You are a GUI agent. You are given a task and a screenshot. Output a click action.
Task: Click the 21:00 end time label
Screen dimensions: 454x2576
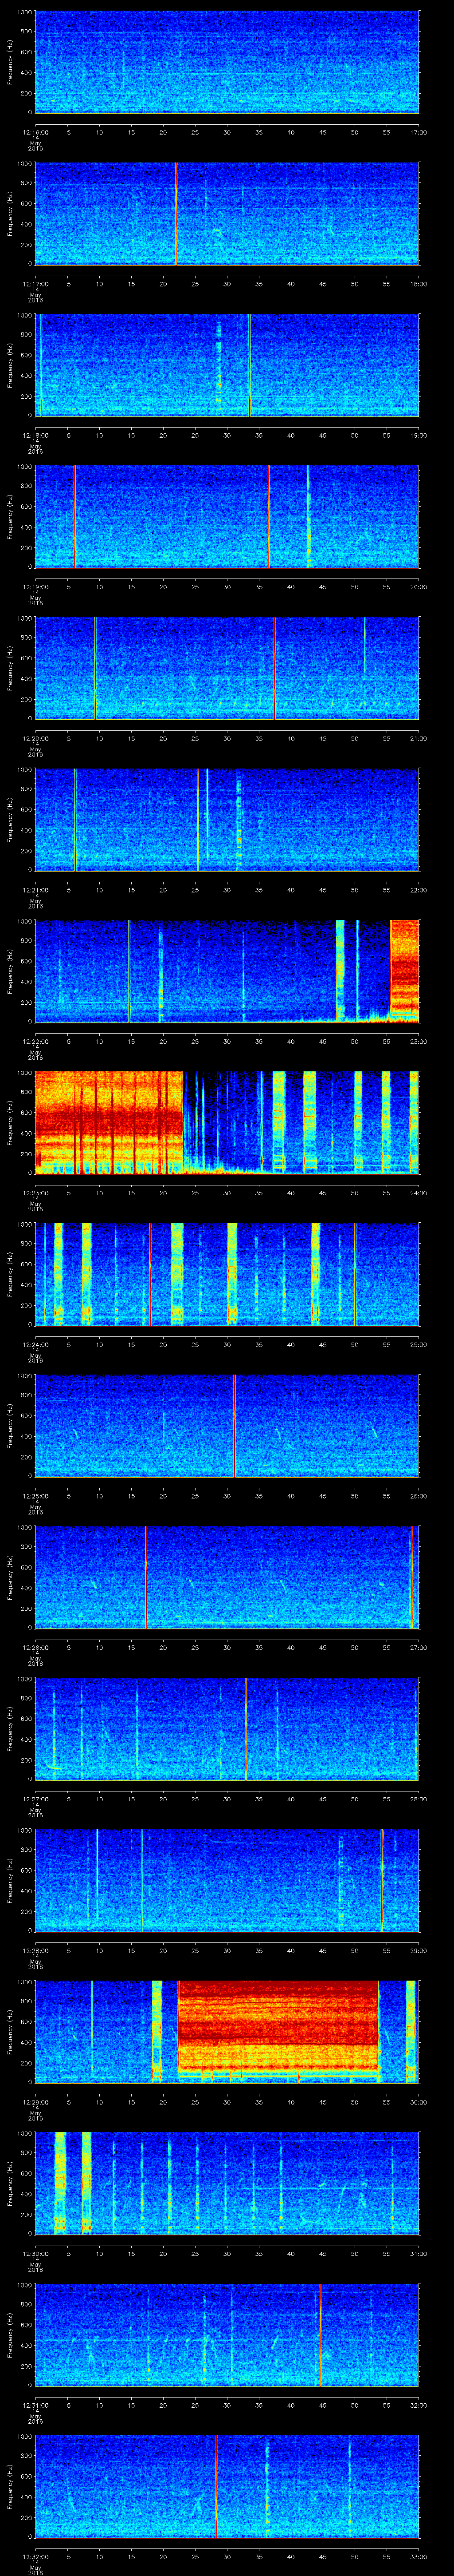click(418, 738)
